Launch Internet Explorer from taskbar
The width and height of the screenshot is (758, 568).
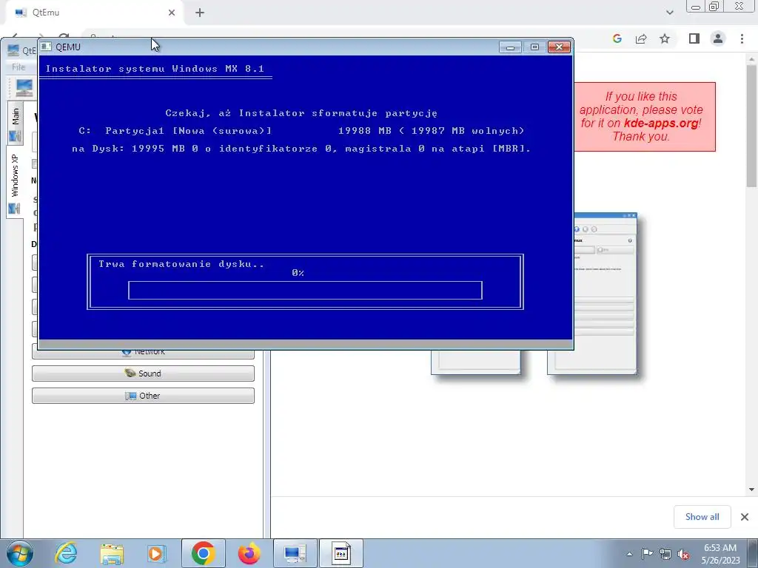coord(66,553)
